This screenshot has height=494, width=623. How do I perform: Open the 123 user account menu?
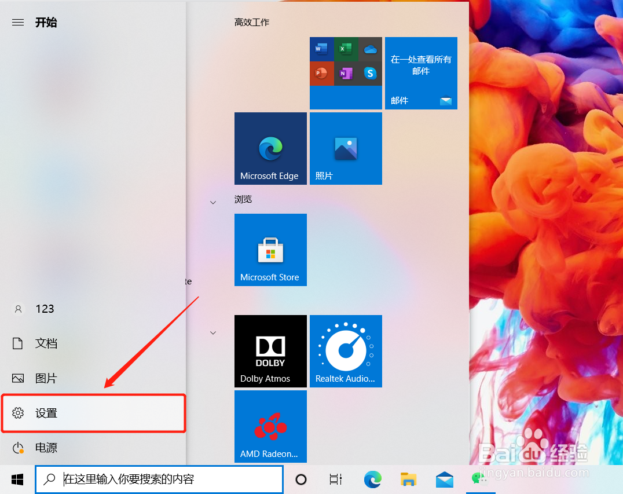(45, 308)
